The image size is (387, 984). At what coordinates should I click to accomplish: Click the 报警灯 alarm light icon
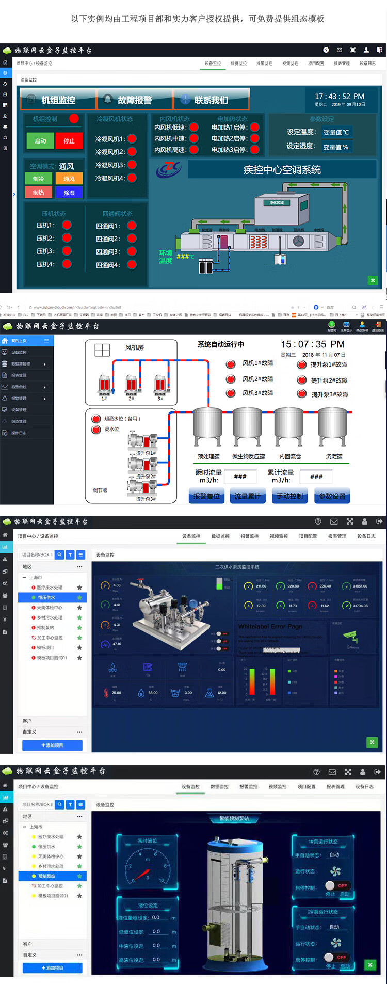332,325
